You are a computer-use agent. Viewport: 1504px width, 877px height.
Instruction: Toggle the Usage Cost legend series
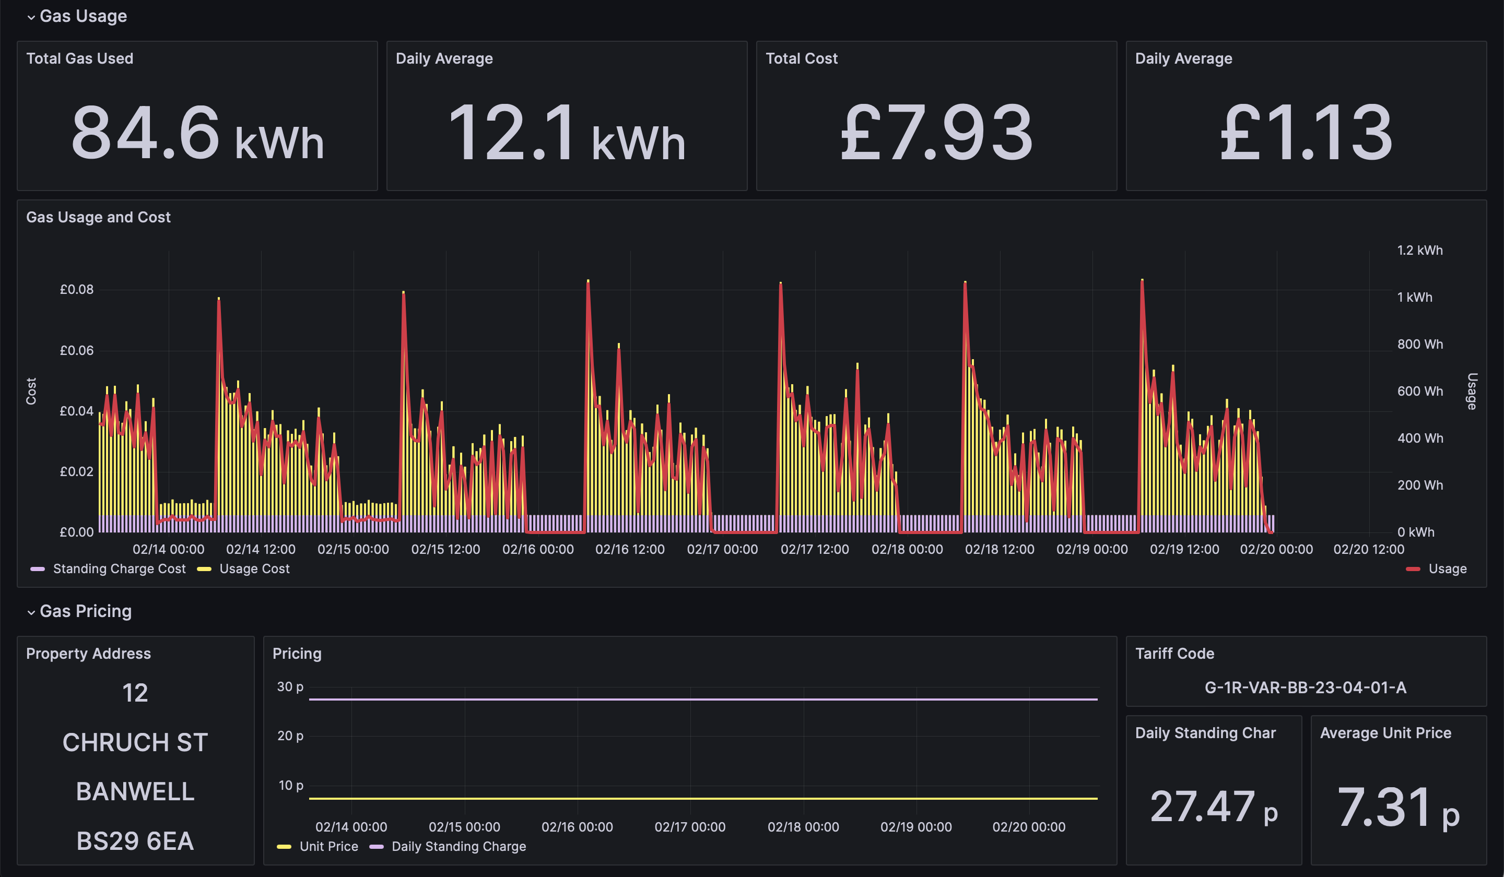254,568
